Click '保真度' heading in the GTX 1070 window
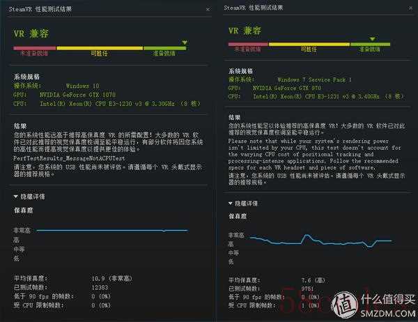418x322 pixels. click(x=24, y=210)
